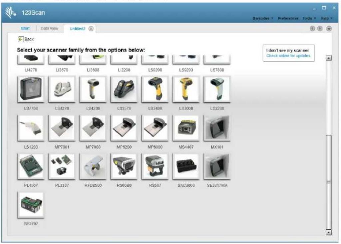Pick the RFD8500 RFID sled image

[x=93, y=167]
